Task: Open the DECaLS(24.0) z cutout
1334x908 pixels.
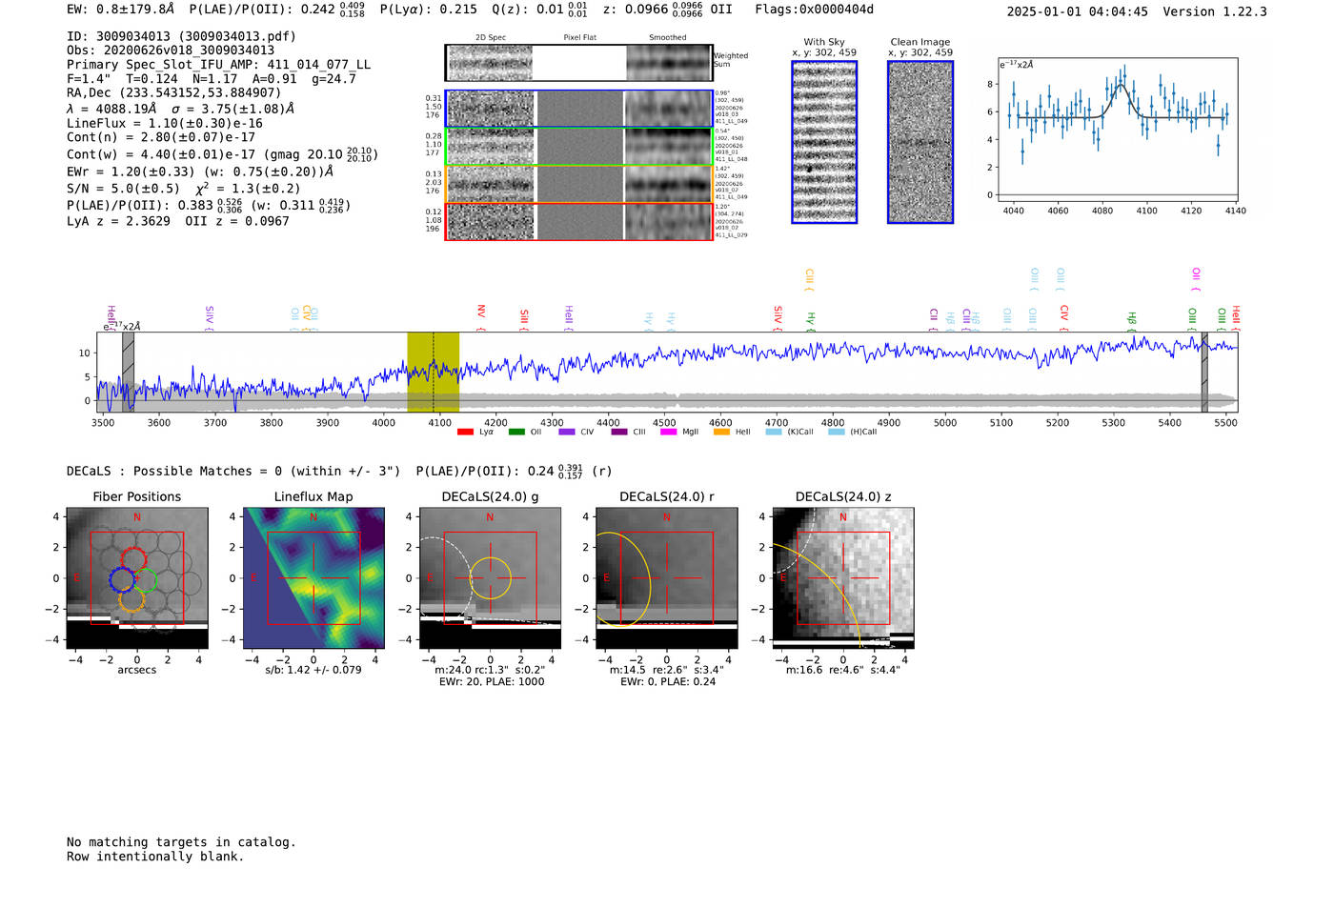Action: [843, 577]
